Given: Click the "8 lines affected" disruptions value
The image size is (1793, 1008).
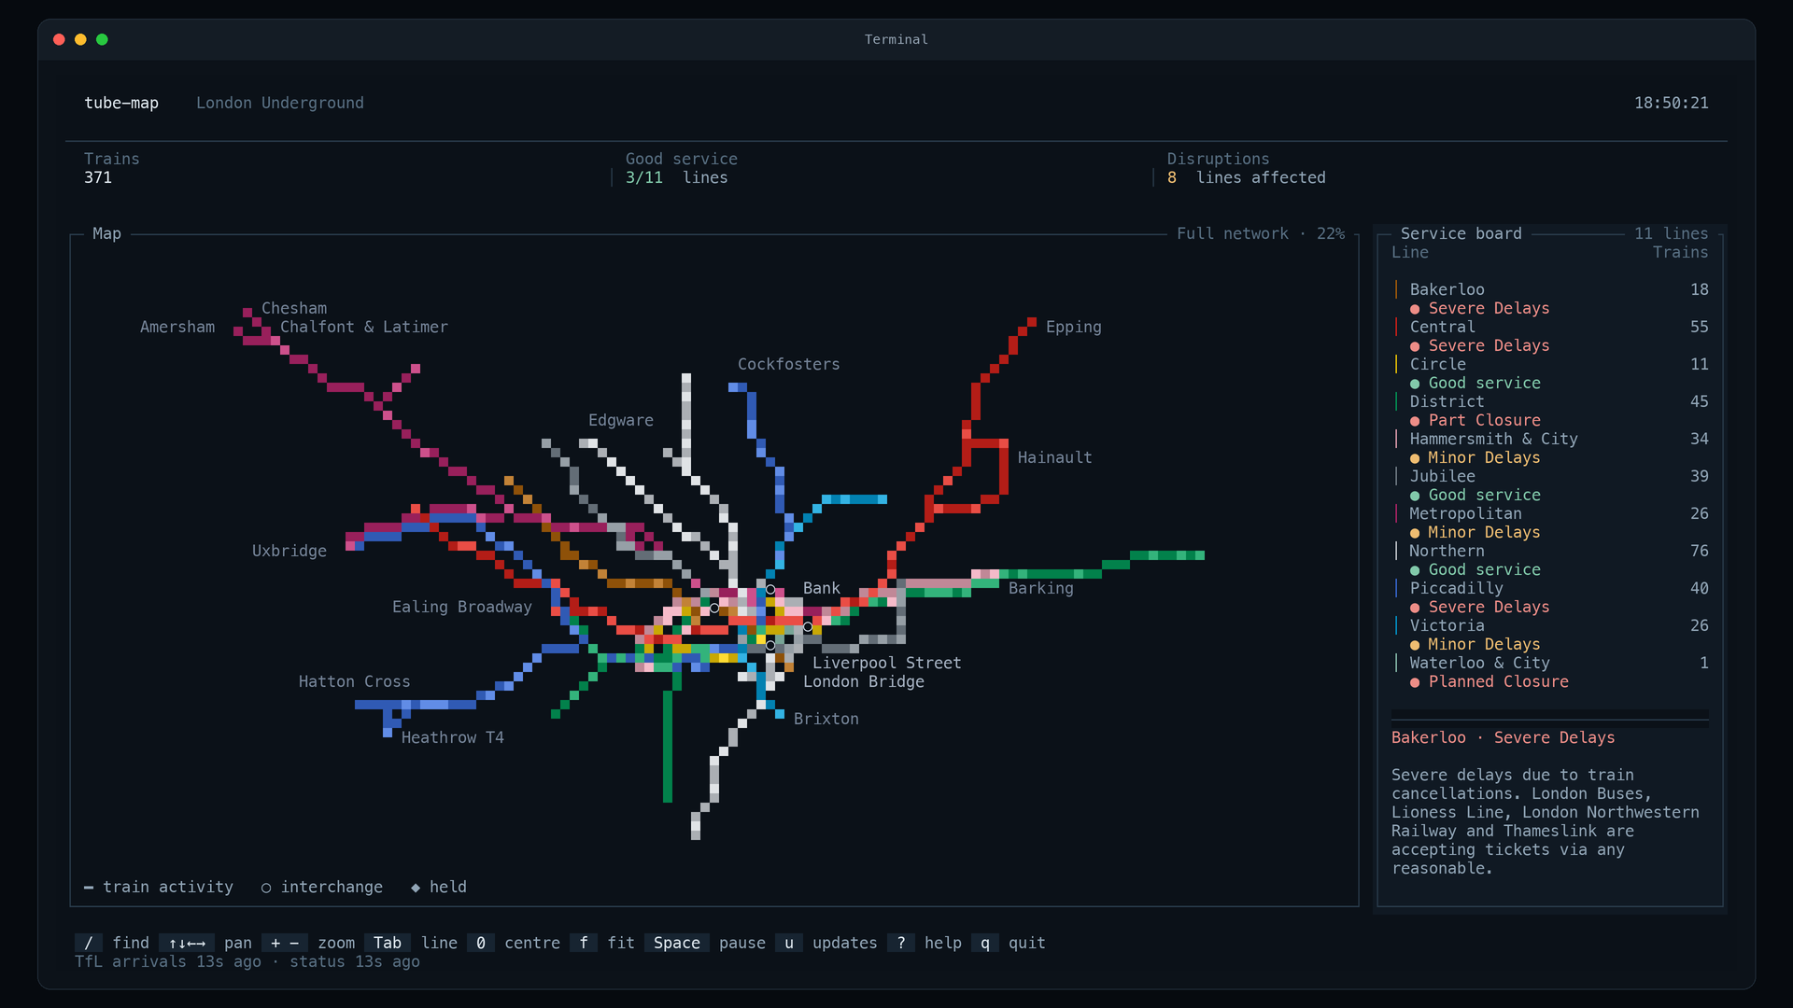Looking at the screenshot, I should [x=1247, y=177].
